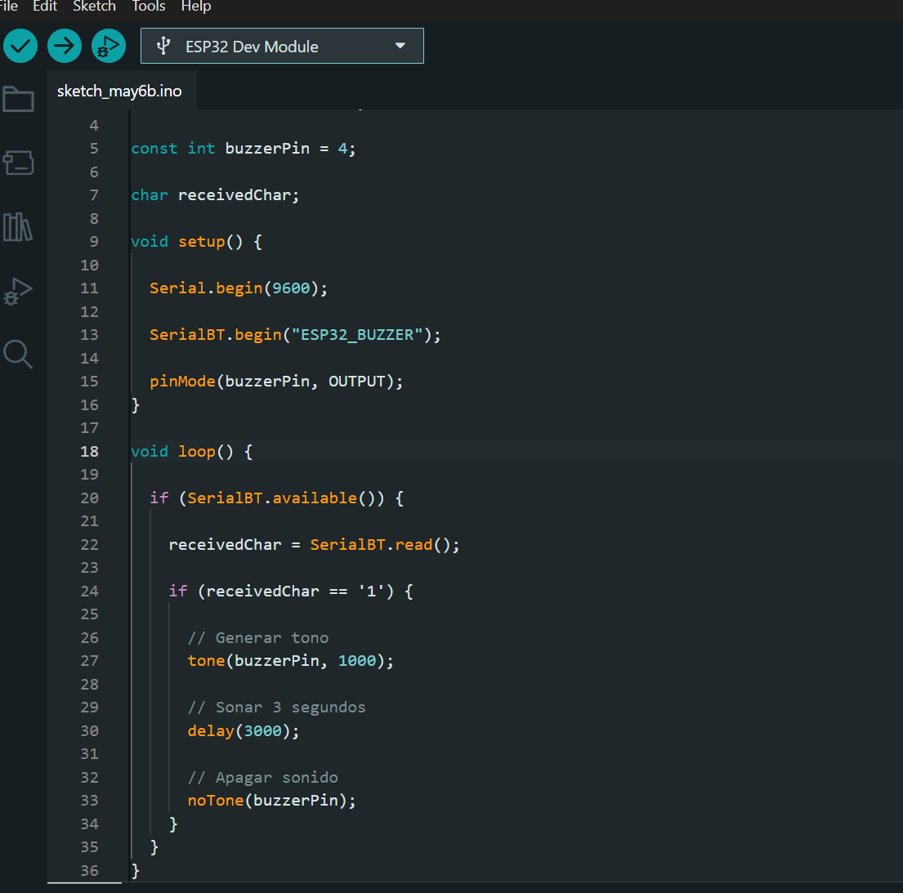Click line number 36 in the gutter

(x=90, y=871)
